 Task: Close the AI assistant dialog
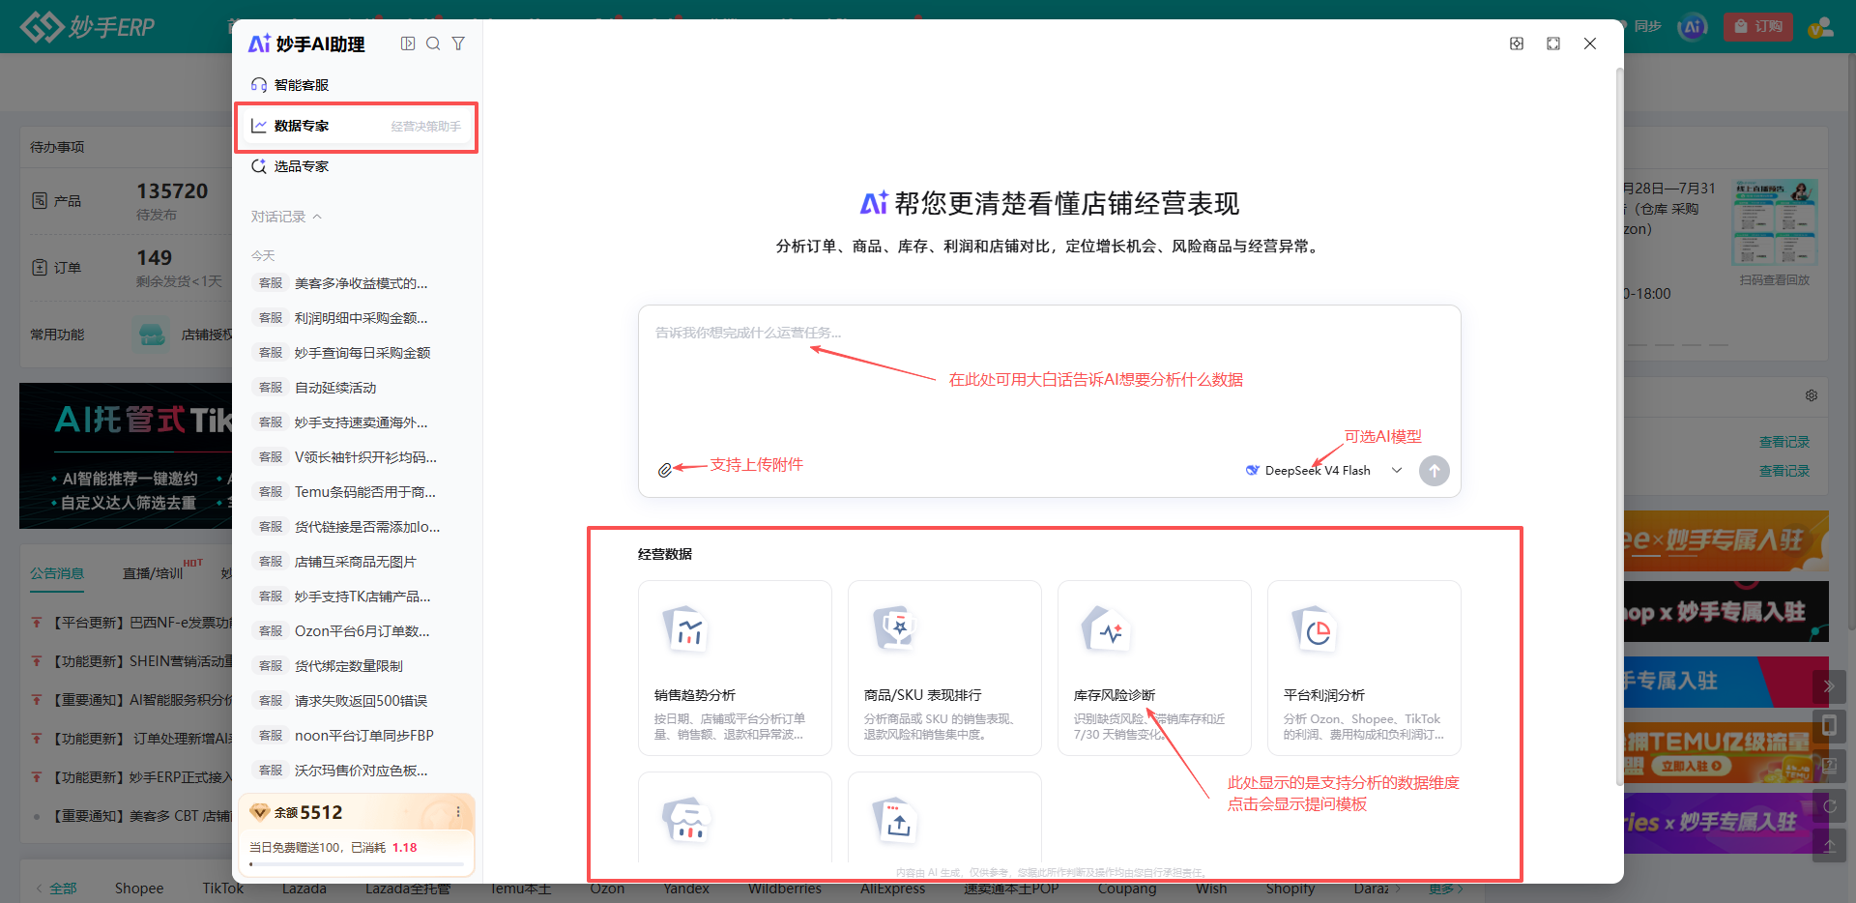pos(1590,44)
